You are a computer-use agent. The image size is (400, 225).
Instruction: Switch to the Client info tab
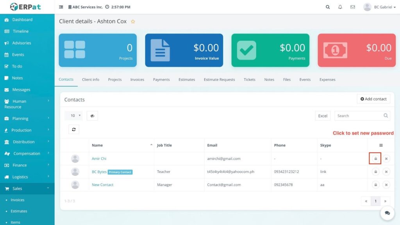91,80
